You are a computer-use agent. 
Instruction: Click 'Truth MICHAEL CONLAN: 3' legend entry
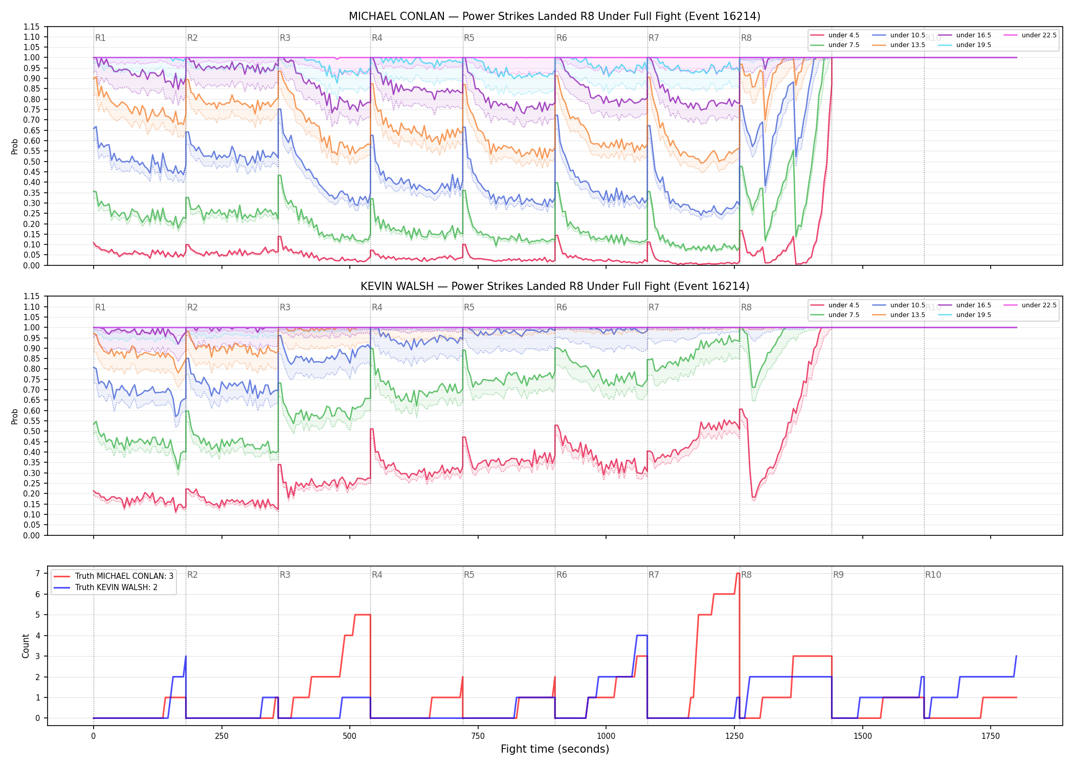pos(114,576)
